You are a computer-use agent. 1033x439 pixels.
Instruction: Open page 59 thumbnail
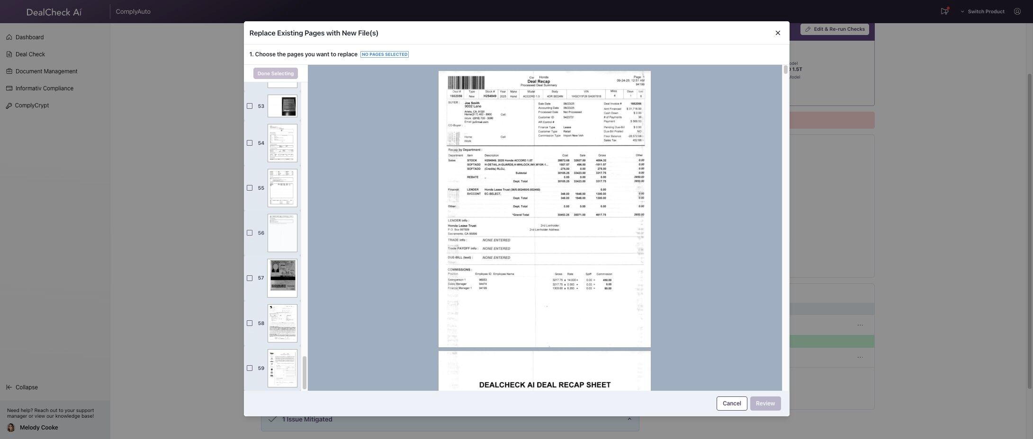[282, 368]
